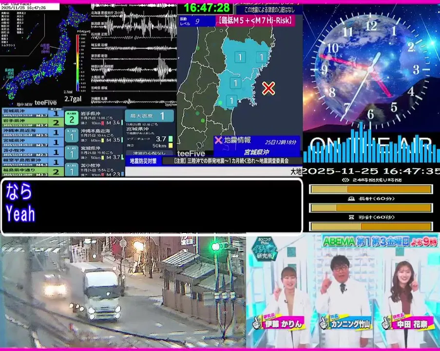Click the clock icon next to 長針(60分)
The height and width of the screenshot is (351, 440).
click(351, 198)
